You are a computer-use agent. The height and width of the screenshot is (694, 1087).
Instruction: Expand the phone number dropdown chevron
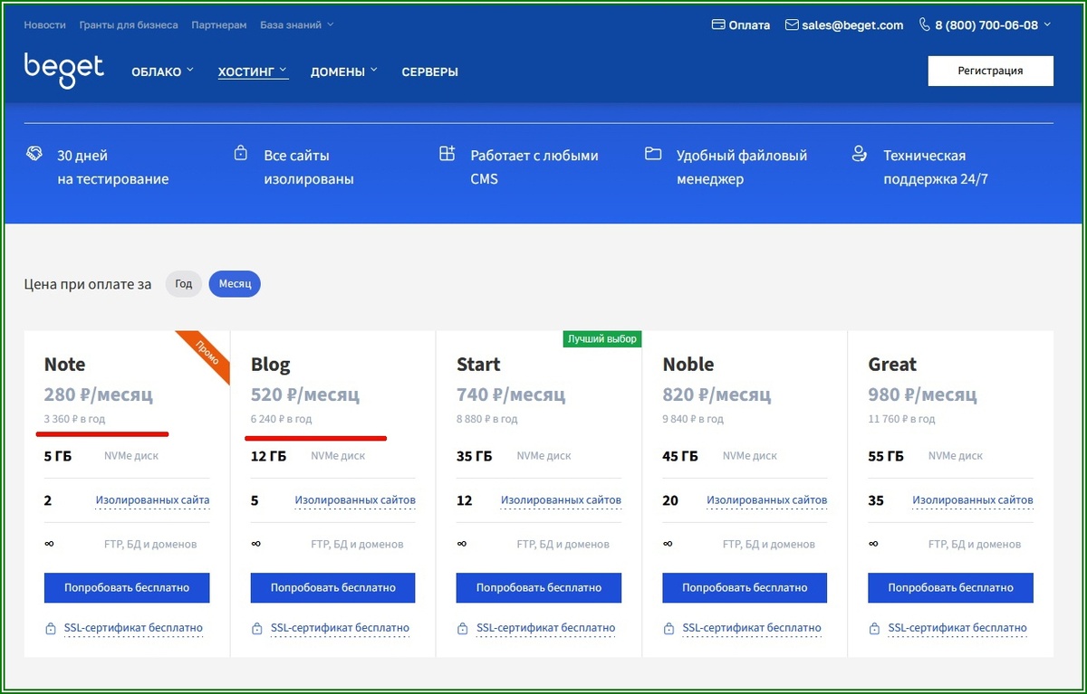point(1047,25)
